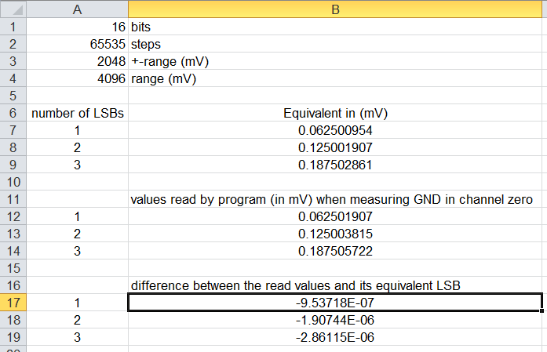Click cell value 0.062500954
The width and height of the screenshot is (547, 352).
click(335, 130)
